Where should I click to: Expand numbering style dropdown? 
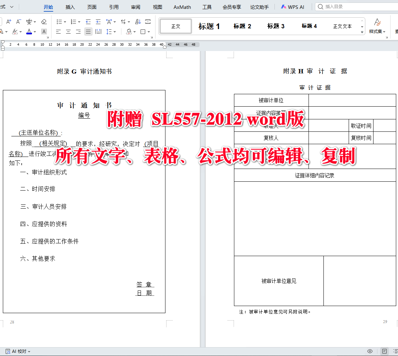click(x=79, y=22)
